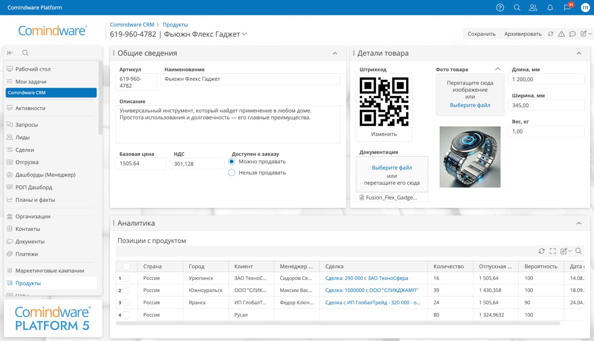Select the Нельзя продавать radio button
Screen dimensions: 594x341
[x=232, y=173]
